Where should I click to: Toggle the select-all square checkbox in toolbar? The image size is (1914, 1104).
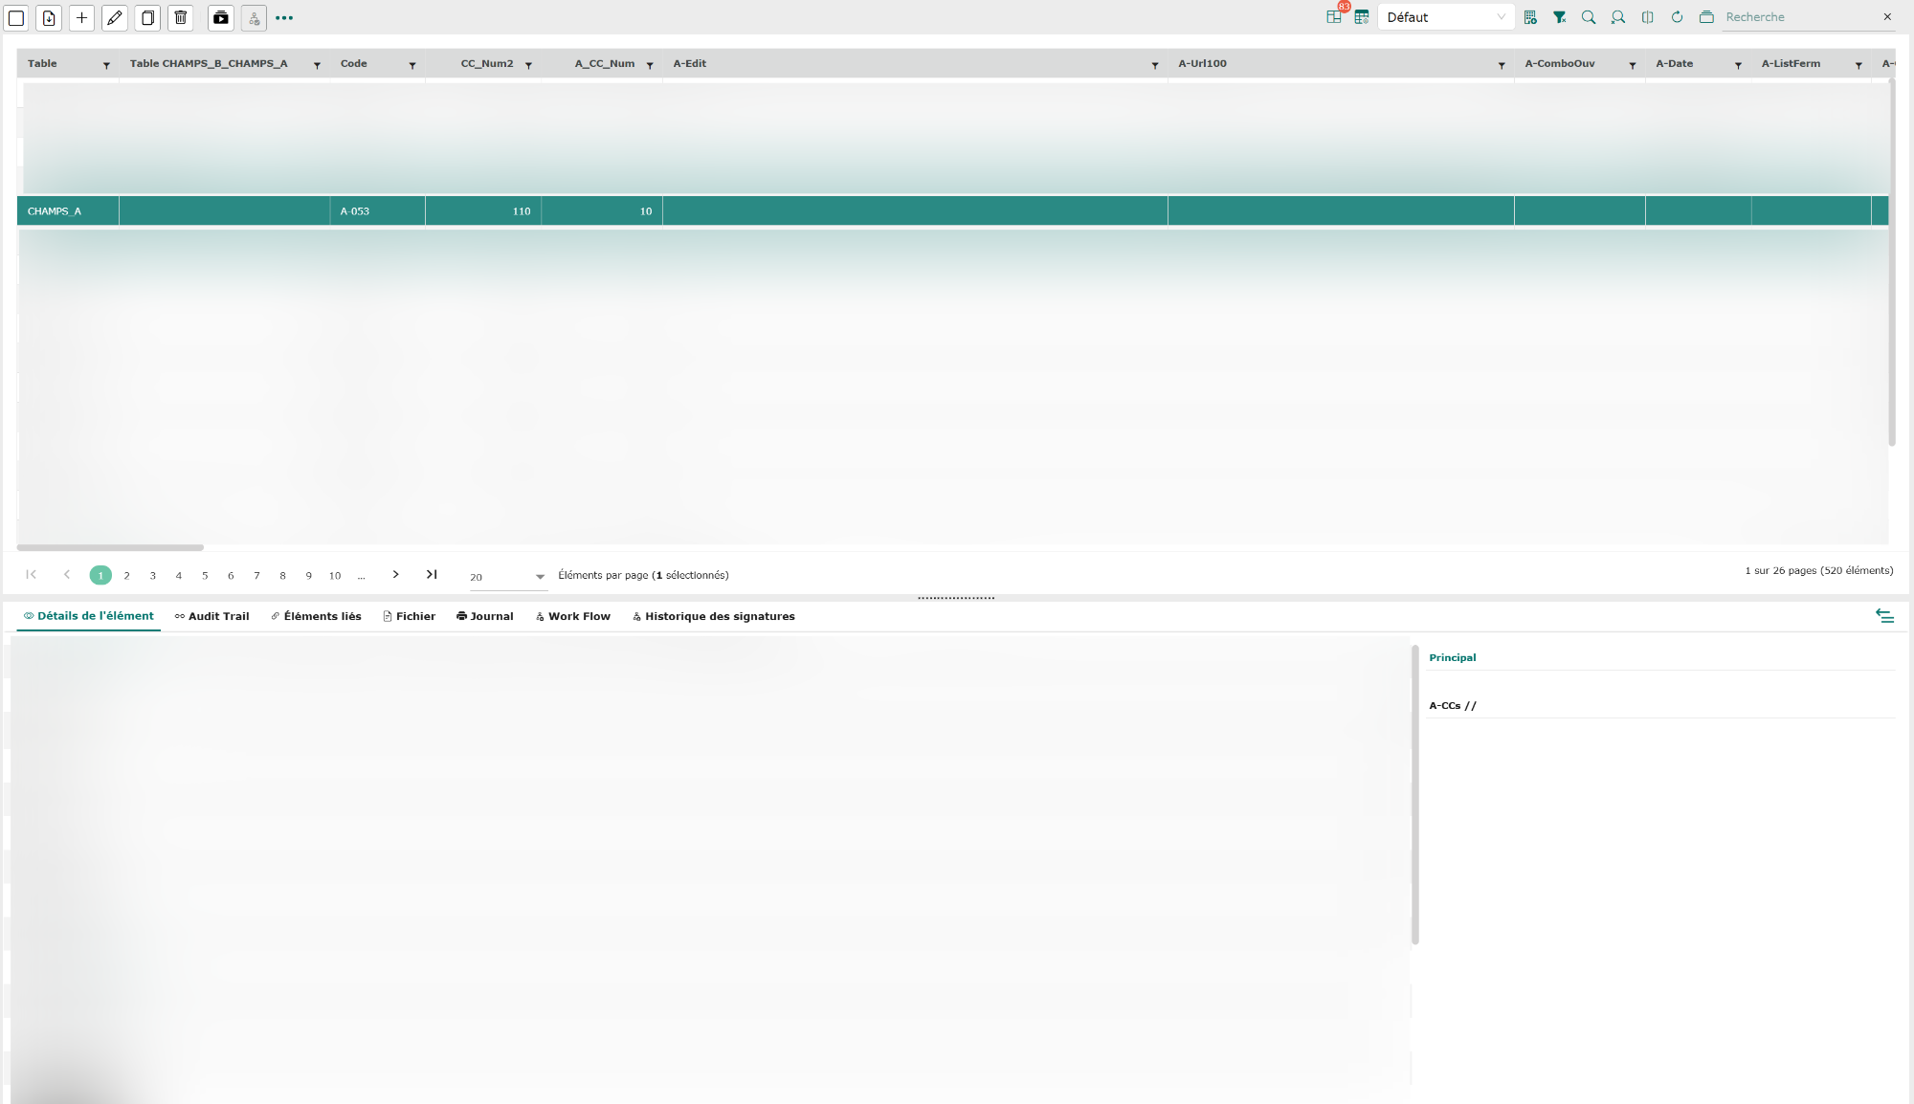[16, 17]
